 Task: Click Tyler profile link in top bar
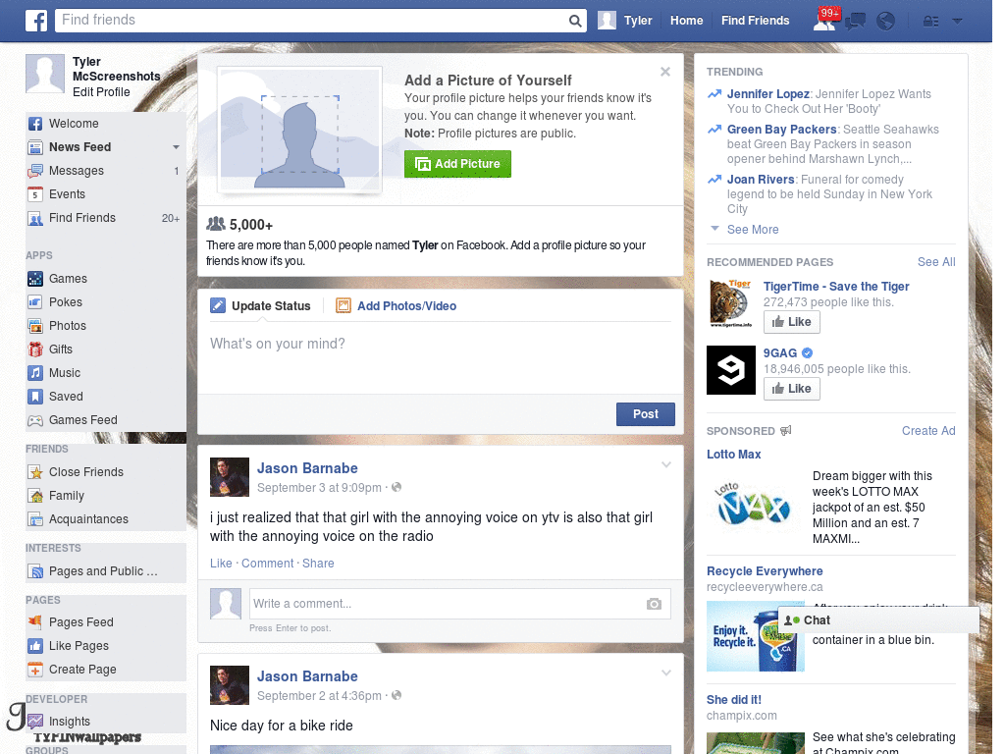pyautogui.click(x=625, y=21)
